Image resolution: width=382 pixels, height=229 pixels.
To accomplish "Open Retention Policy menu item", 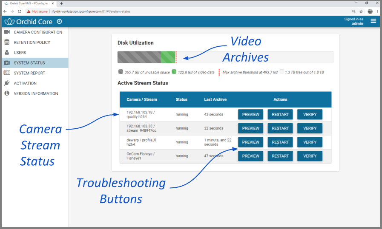I will [x=35, y=42].
